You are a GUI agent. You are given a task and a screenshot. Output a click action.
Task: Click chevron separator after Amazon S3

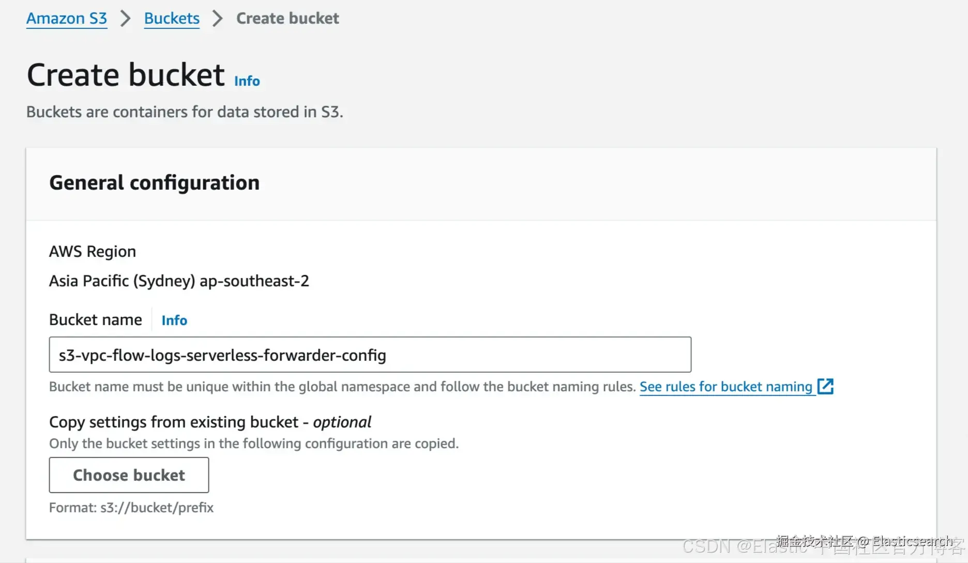coord(126,19)
